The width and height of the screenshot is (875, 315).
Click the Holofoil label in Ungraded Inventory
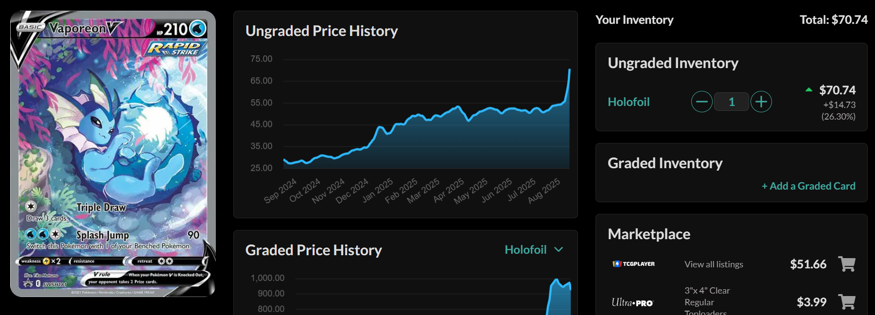(629, 102)
